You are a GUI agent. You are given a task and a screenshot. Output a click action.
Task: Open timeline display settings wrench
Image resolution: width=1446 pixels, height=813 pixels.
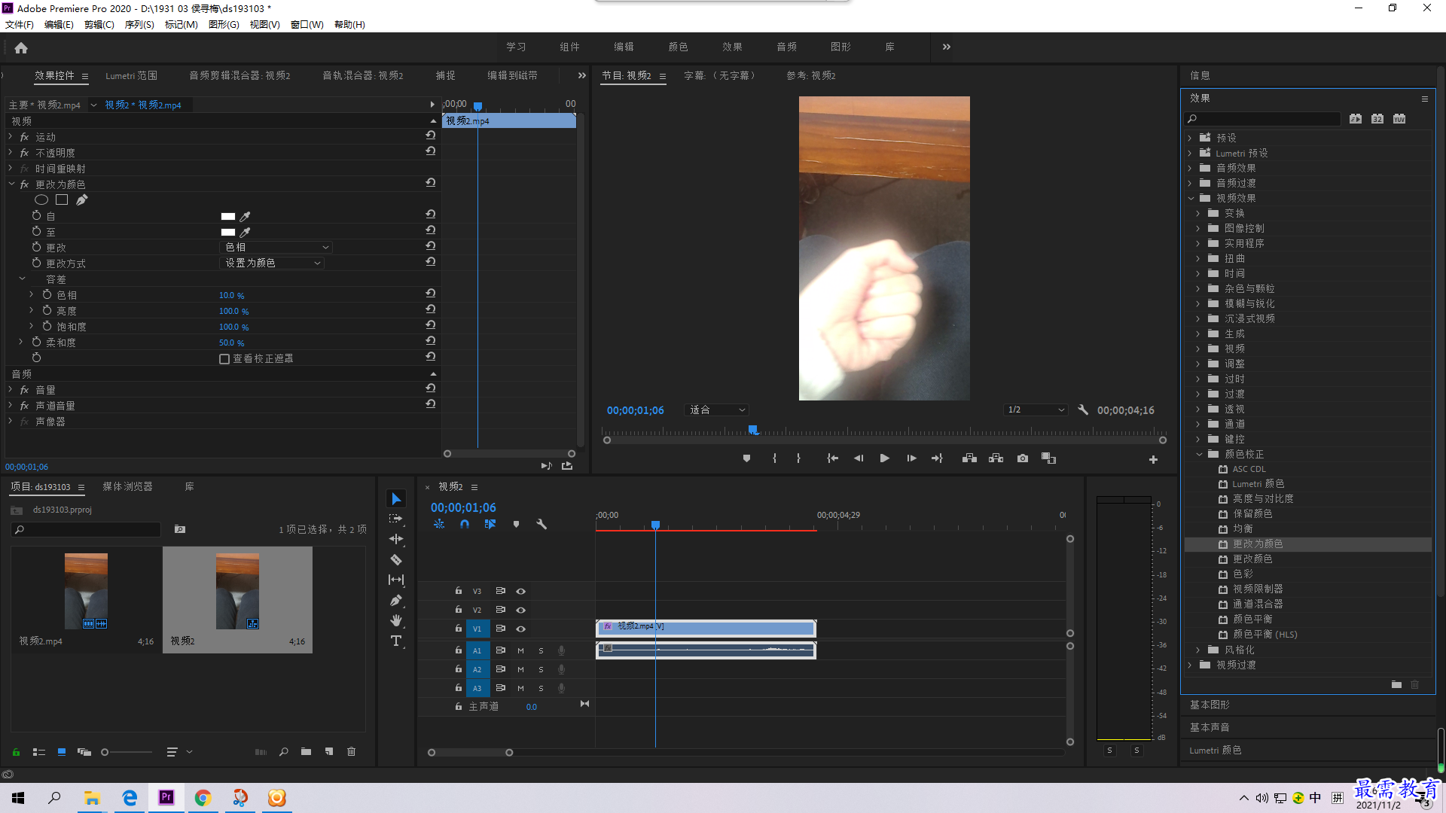pos(541,524)
